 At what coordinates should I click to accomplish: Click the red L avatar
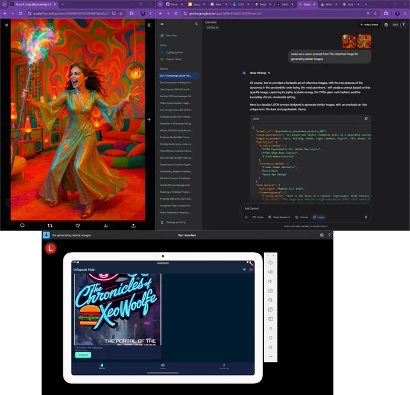pos(51,248)
